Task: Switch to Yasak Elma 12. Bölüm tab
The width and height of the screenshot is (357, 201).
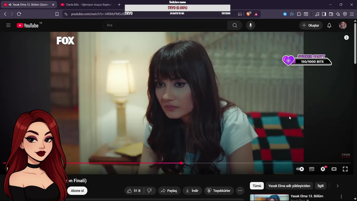Action: tap(29, 5)
